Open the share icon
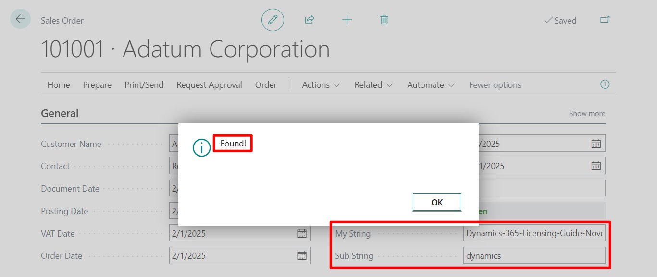Screen dimensions: 657x277 (x=310, y=20)
